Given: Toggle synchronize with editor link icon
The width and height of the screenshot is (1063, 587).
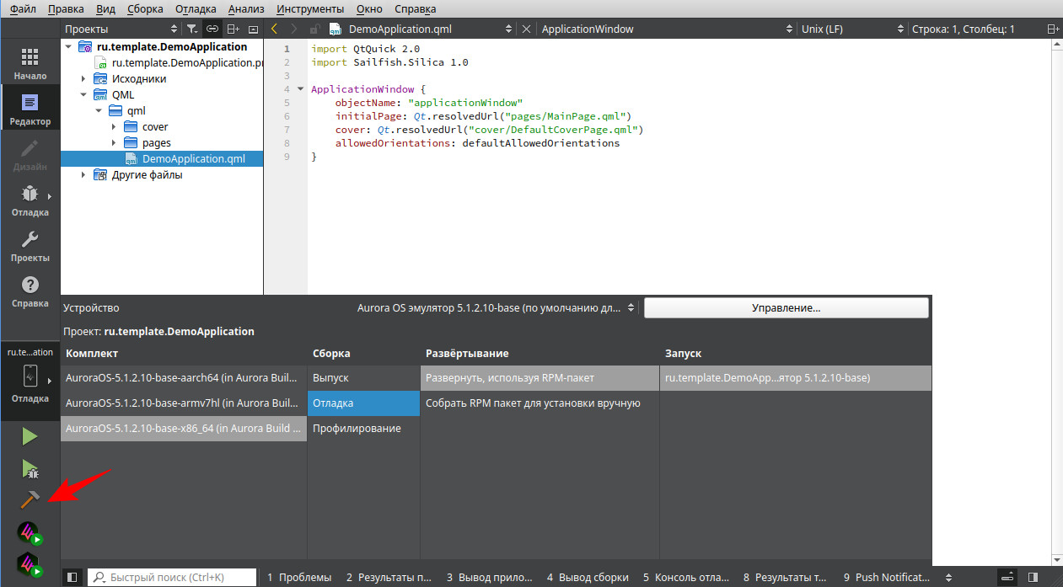Looking at the screenshot, I should 212,29.
